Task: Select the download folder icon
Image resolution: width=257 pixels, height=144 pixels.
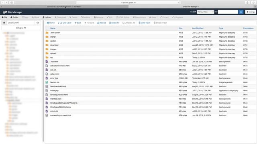Action: [47, 45]
